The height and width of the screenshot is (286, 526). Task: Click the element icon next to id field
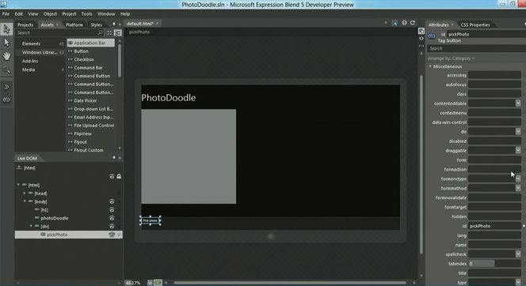(432, 36)
